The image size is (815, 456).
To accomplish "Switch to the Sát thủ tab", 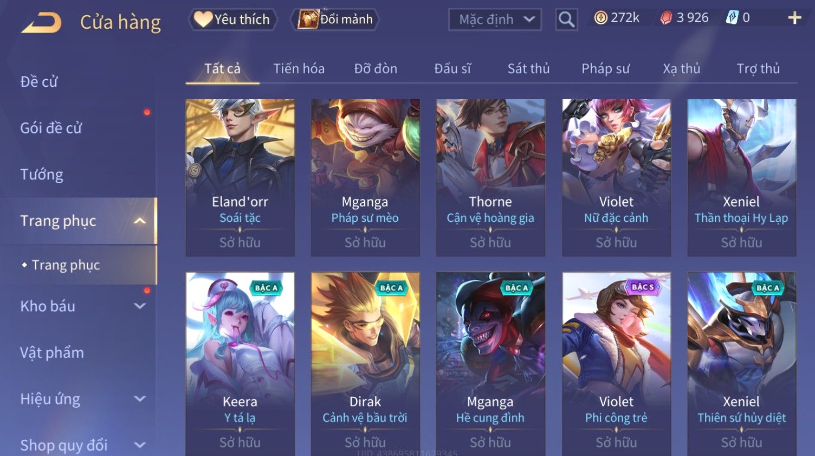I will 528,69.
